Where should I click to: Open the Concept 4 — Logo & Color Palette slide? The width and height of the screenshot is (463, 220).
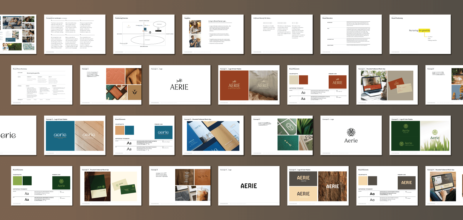click(318, 186)
